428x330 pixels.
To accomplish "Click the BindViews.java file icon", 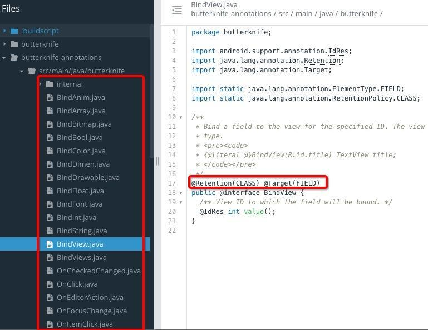I will click(50, 258).
